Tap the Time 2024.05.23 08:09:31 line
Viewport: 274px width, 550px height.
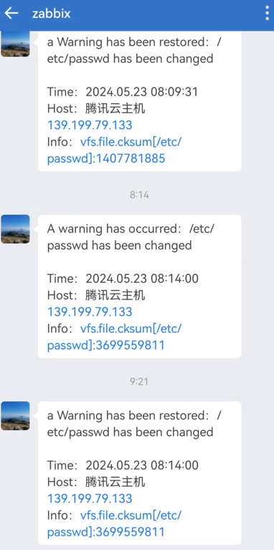(x=123, y=92)
